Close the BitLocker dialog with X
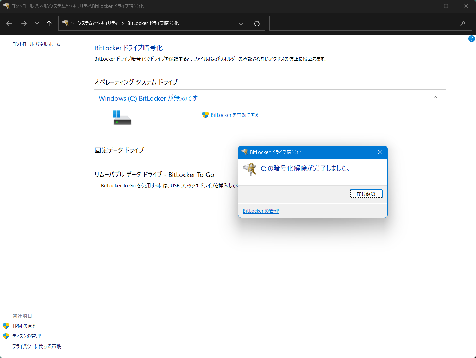The width and height of the screenshot is (476, 358). point(380,152)
